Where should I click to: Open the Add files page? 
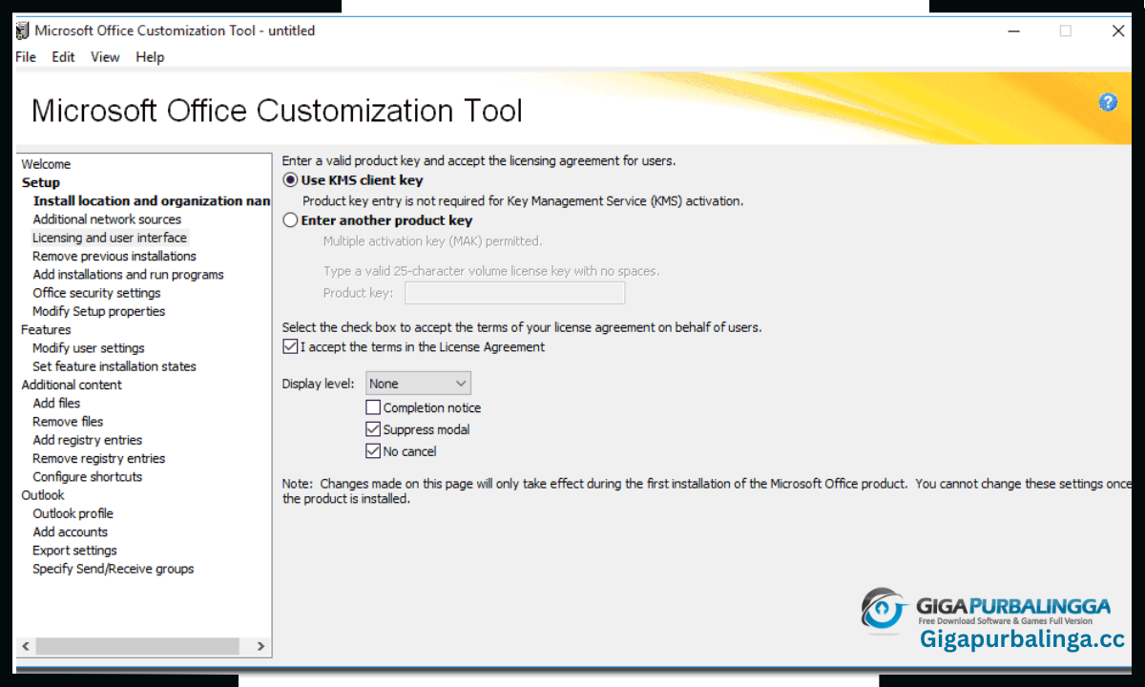(x=56, y=403)
